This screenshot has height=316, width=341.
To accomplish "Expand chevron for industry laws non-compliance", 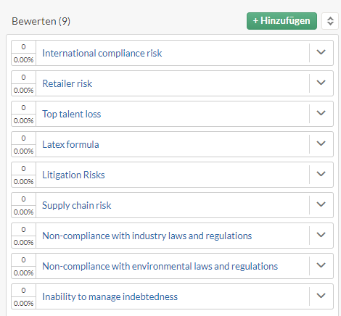I will point(321,236).
